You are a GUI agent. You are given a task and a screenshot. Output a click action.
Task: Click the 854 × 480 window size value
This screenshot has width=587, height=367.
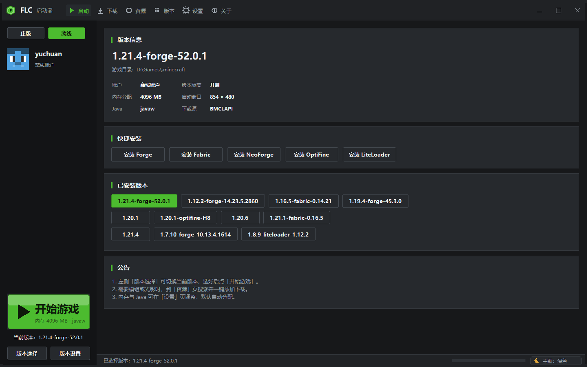point(222,97)
